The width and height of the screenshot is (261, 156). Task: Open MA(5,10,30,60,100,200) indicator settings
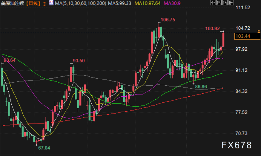point(81,3)
